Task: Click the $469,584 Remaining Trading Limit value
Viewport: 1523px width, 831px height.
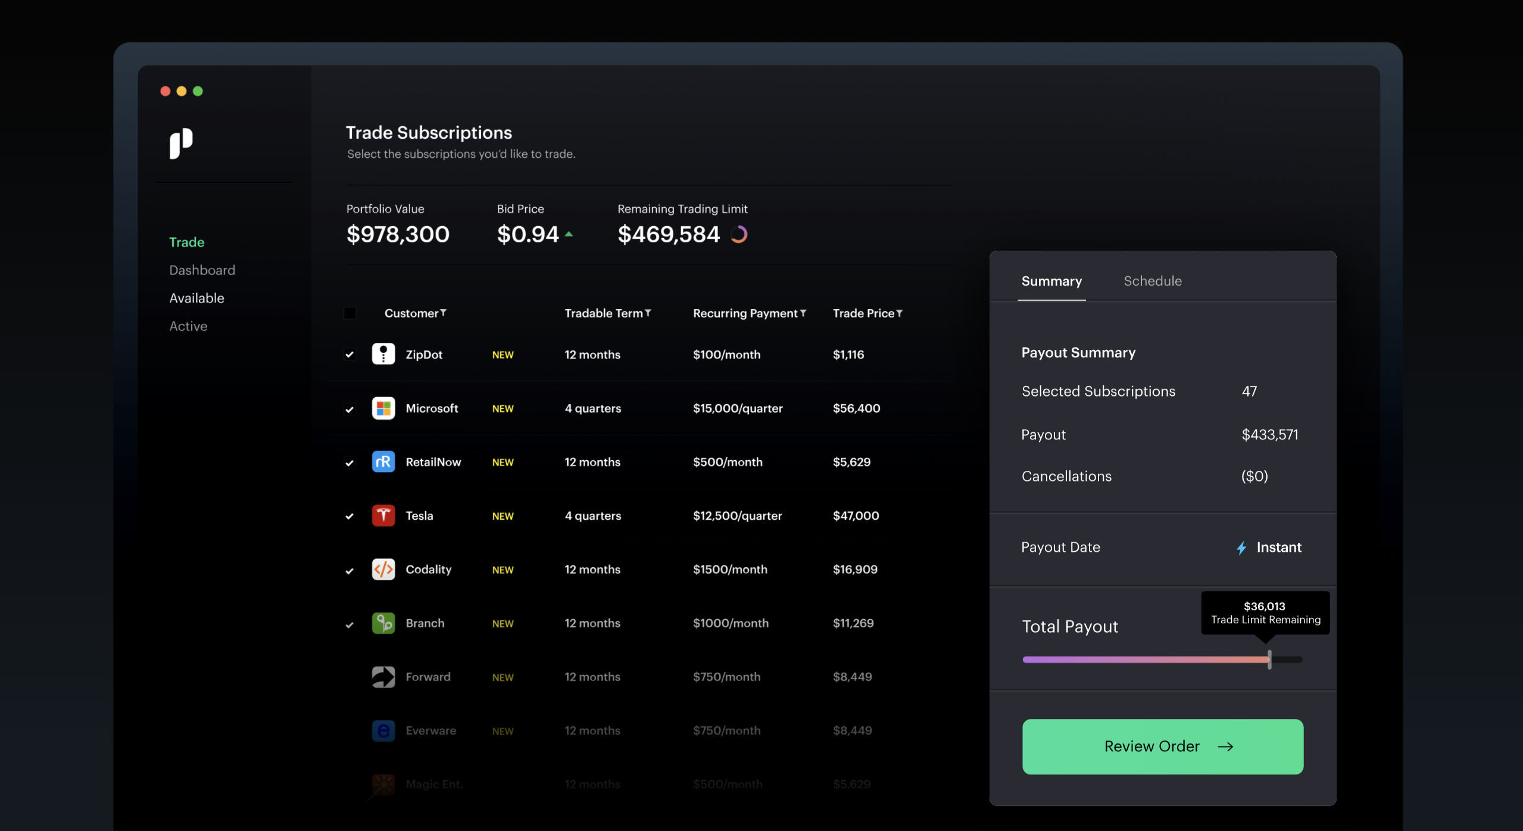Action: [x=669, y=235]
